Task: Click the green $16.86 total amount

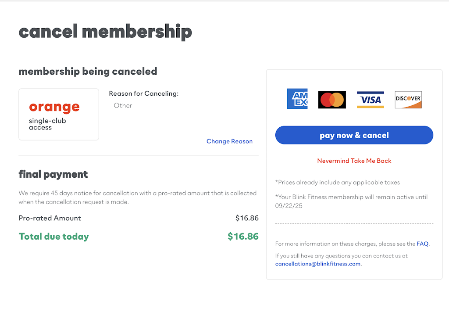Action: (243, 237)
